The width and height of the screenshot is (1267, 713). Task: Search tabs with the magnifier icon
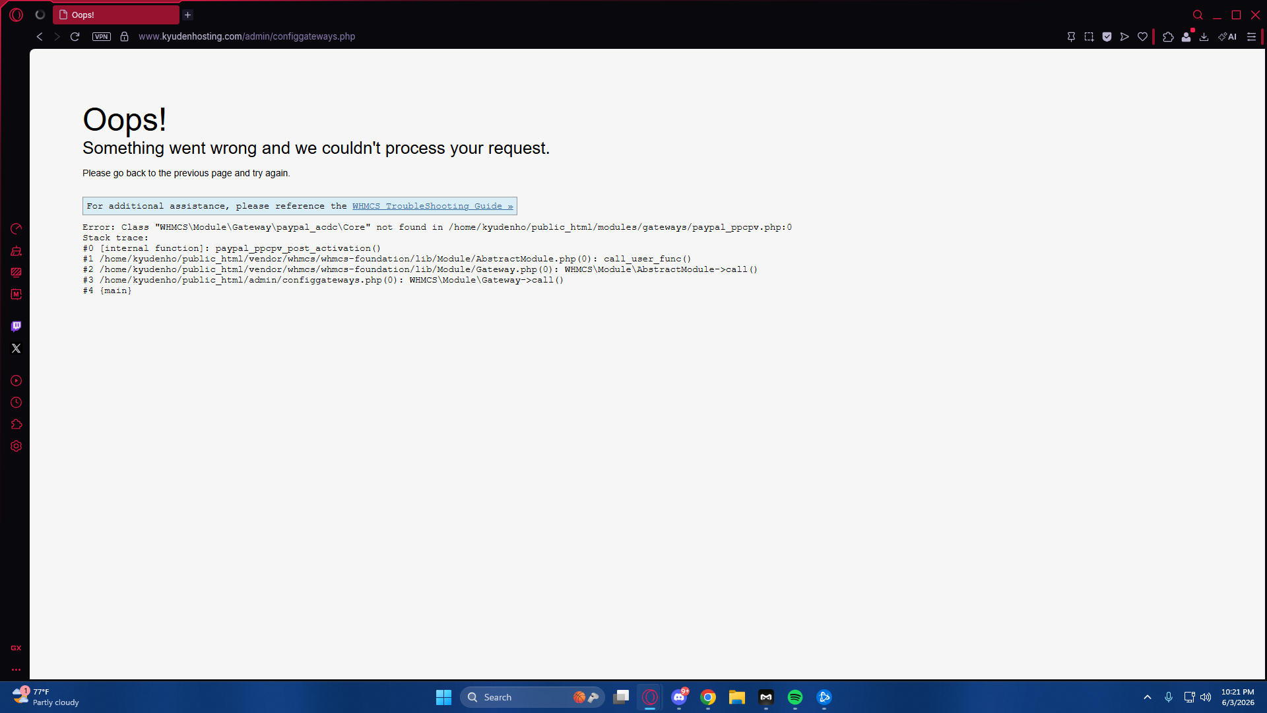click(x=1198, y=15)
